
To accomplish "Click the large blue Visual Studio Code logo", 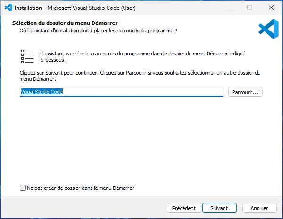I will [268, 28].
